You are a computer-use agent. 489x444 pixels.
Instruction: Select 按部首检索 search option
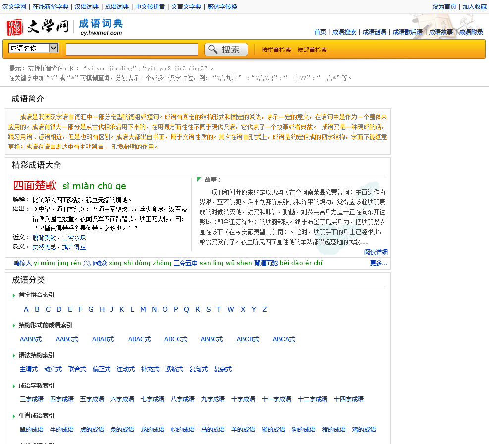(312, 50)
